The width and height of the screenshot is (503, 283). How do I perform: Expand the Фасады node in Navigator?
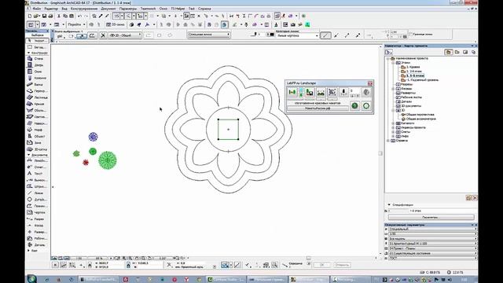click(393, 89)
